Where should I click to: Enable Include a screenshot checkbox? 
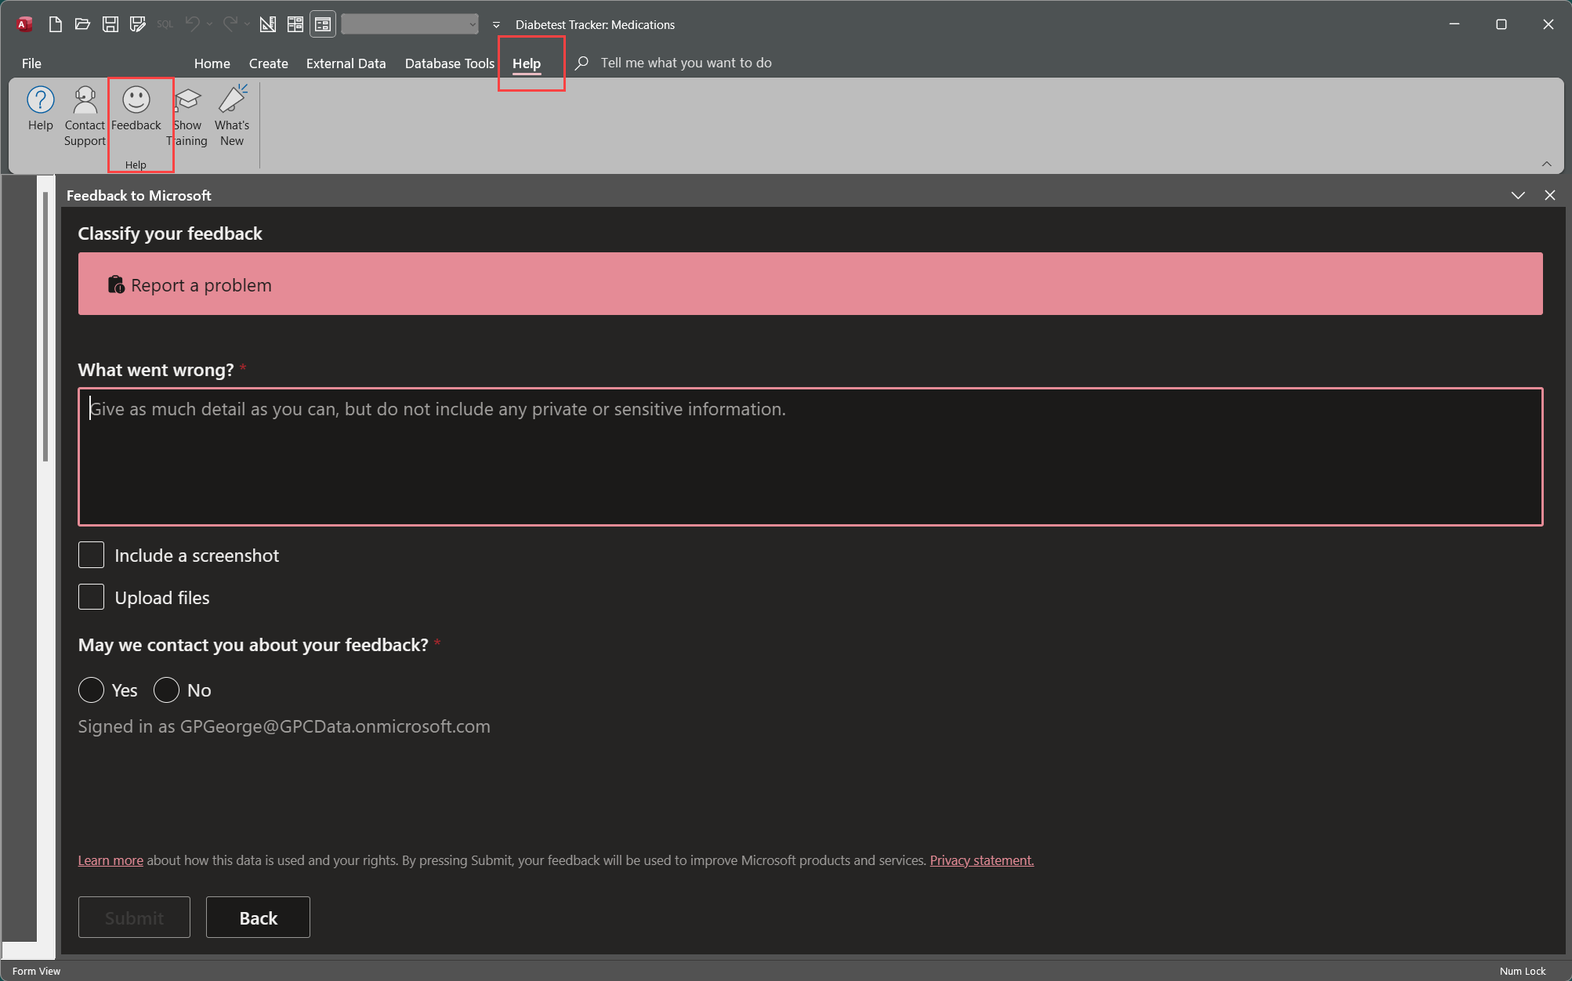click(91, 555)
